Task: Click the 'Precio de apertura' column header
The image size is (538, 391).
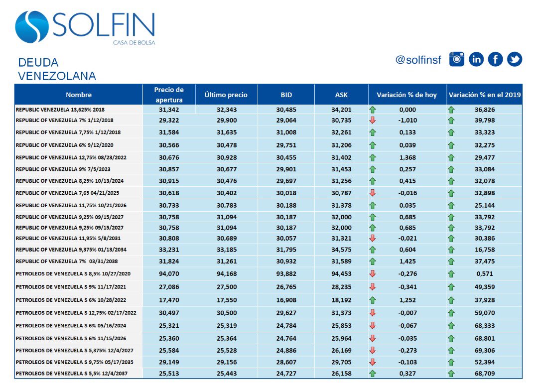Action: click(169, 95)
